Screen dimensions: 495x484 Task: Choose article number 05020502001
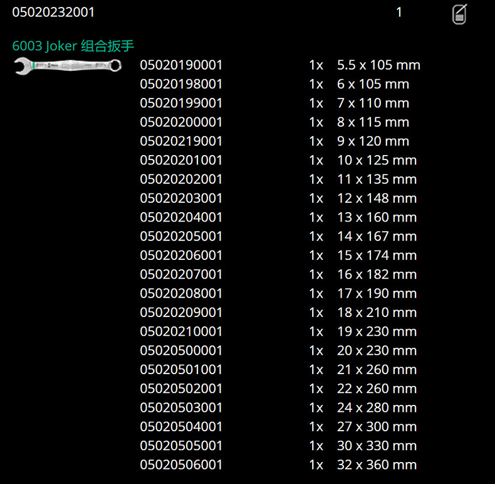(181, 389)
